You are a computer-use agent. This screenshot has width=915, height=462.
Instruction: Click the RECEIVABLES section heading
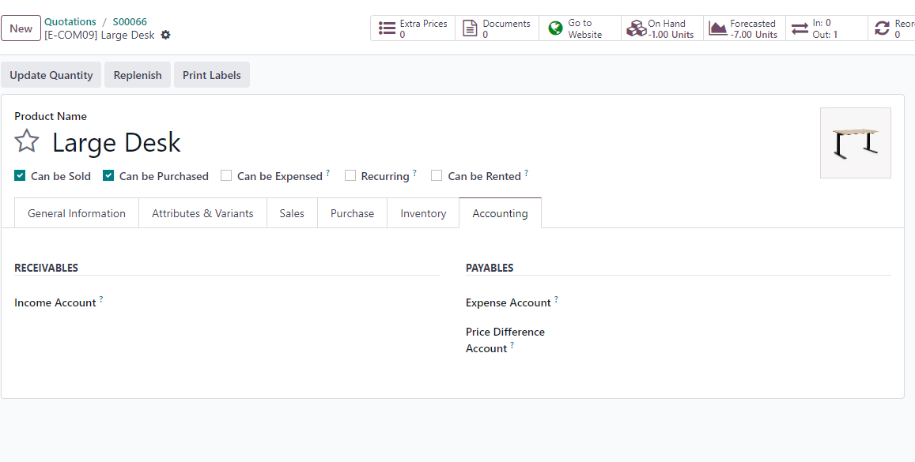click(46, 268)
